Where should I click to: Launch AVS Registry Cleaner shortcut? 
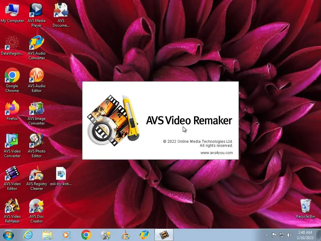36,178
